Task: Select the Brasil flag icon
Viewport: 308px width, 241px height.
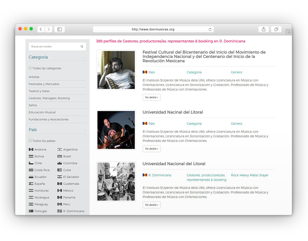Action: [59, 156]
